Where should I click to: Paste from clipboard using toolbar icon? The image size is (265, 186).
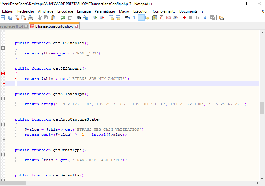53,18
